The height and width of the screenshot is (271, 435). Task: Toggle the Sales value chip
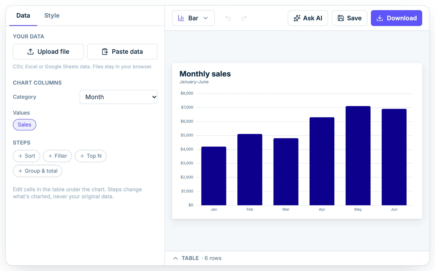click(24, 125)
